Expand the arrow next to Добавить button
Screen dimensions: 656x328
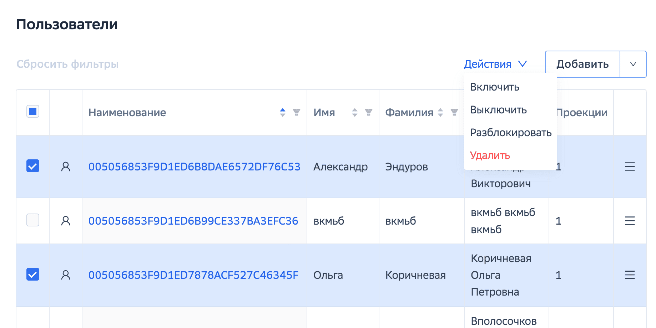[x=633, y=64]
